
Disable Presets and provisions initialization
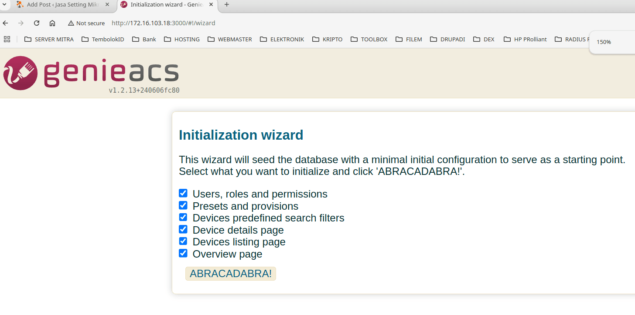183,205
